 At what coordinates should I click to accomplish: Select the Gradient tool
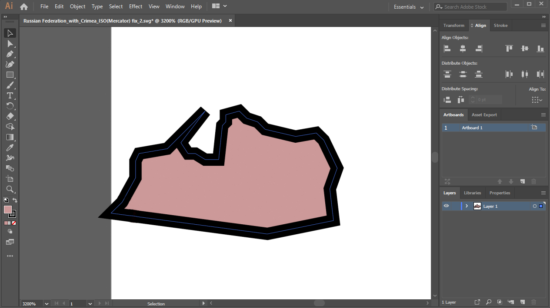click(x=10, y=137)
